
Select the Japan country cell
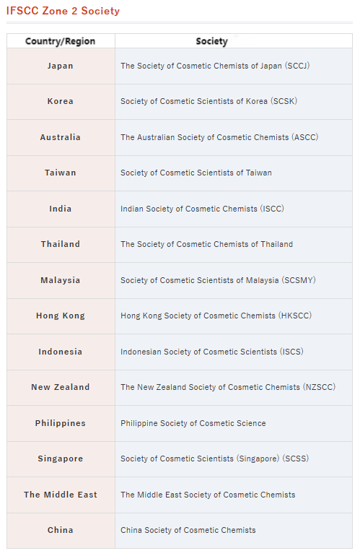tap(61, 66)
